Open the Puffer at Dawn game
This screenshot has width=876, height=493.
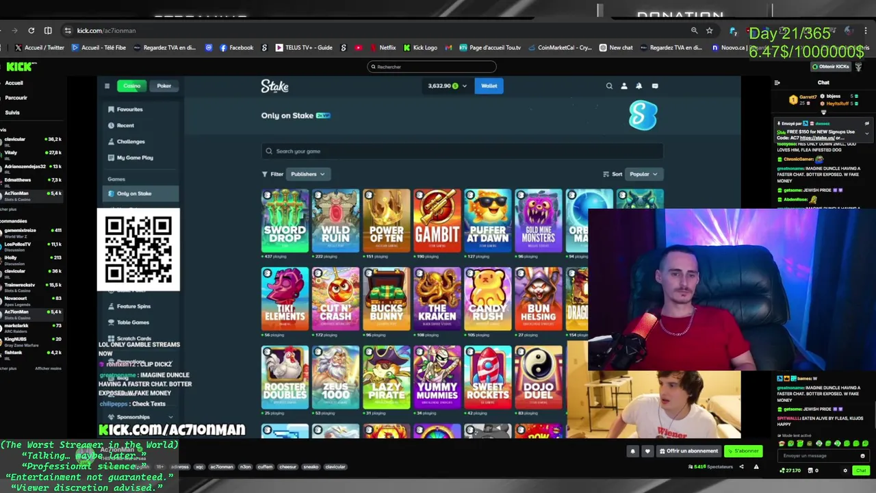(x=487, y=221)
